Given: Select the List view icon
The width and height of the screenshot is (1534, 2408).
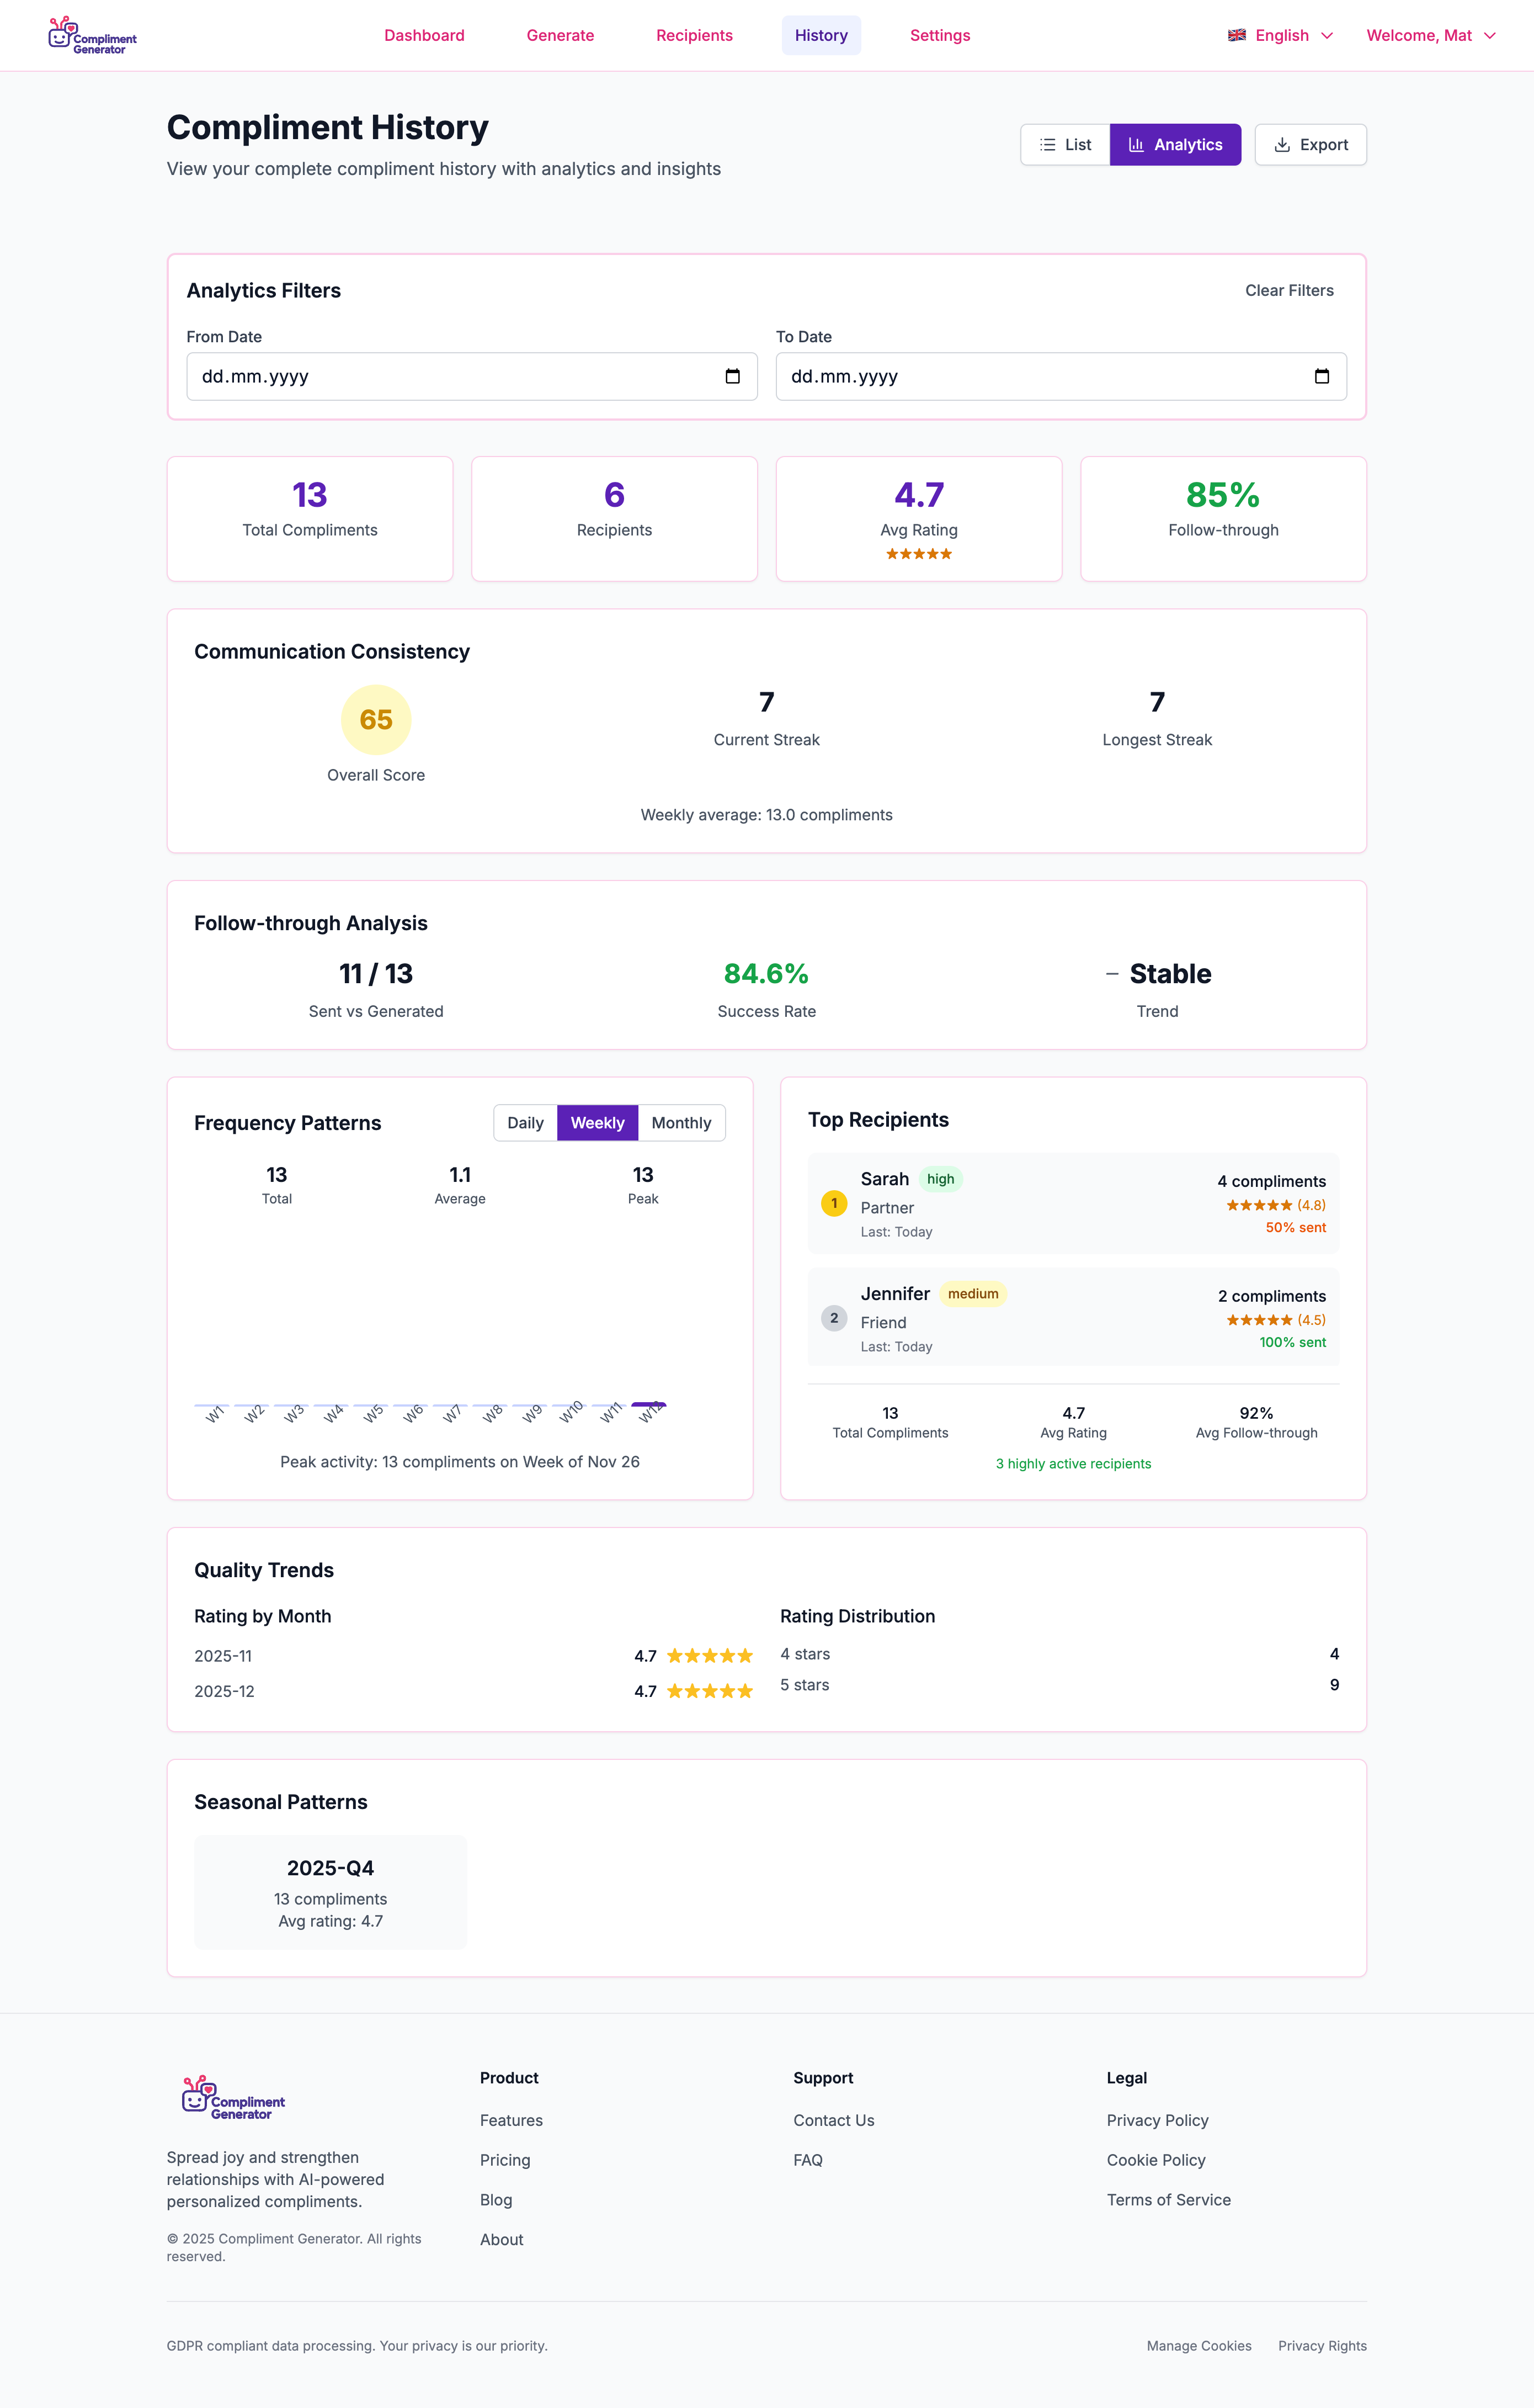Looking at the screenshot, I should click(1047, 144).
